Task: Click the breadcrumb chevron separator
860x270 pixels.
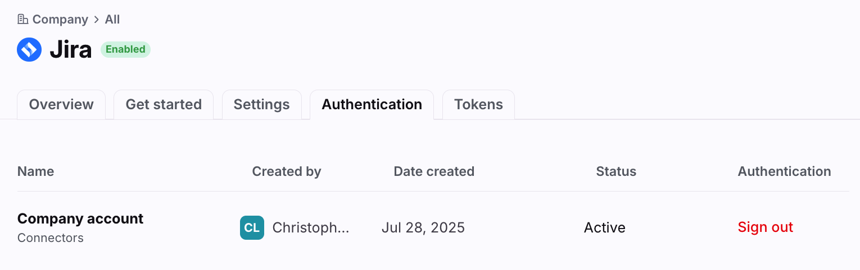Action: 97,20
